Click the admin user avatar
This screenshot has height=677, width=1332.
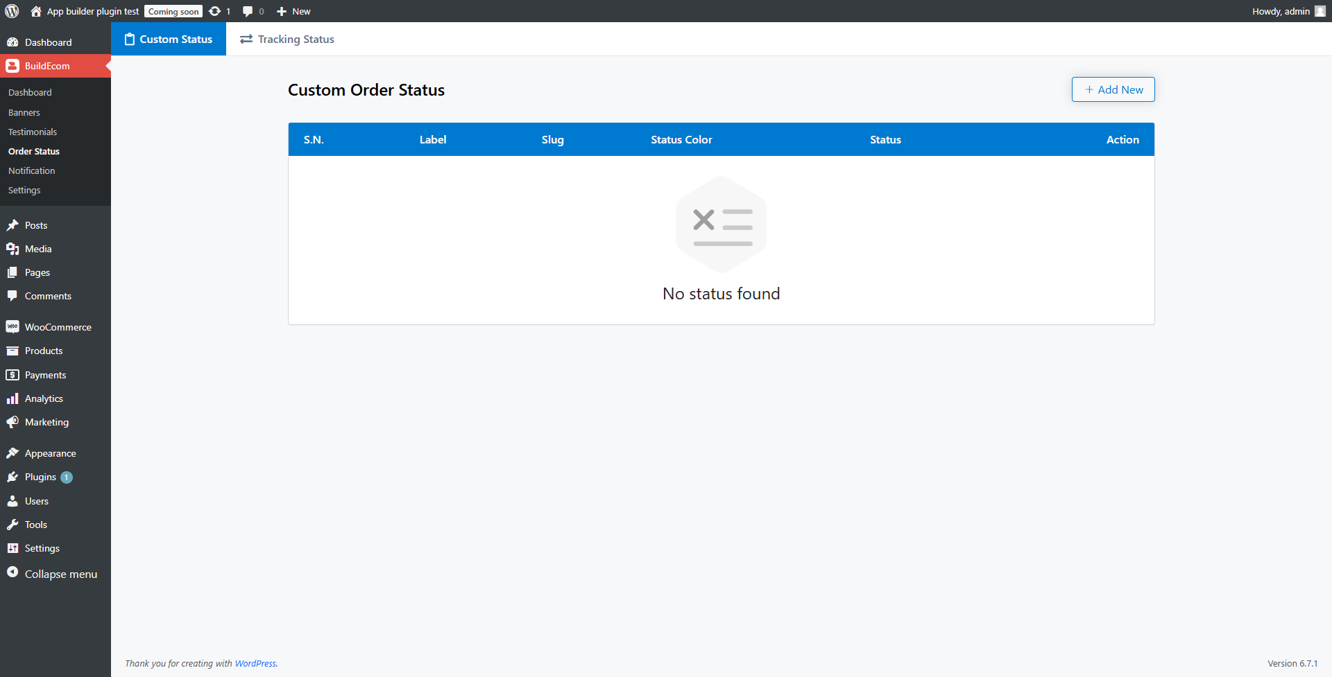[1320, 11]
